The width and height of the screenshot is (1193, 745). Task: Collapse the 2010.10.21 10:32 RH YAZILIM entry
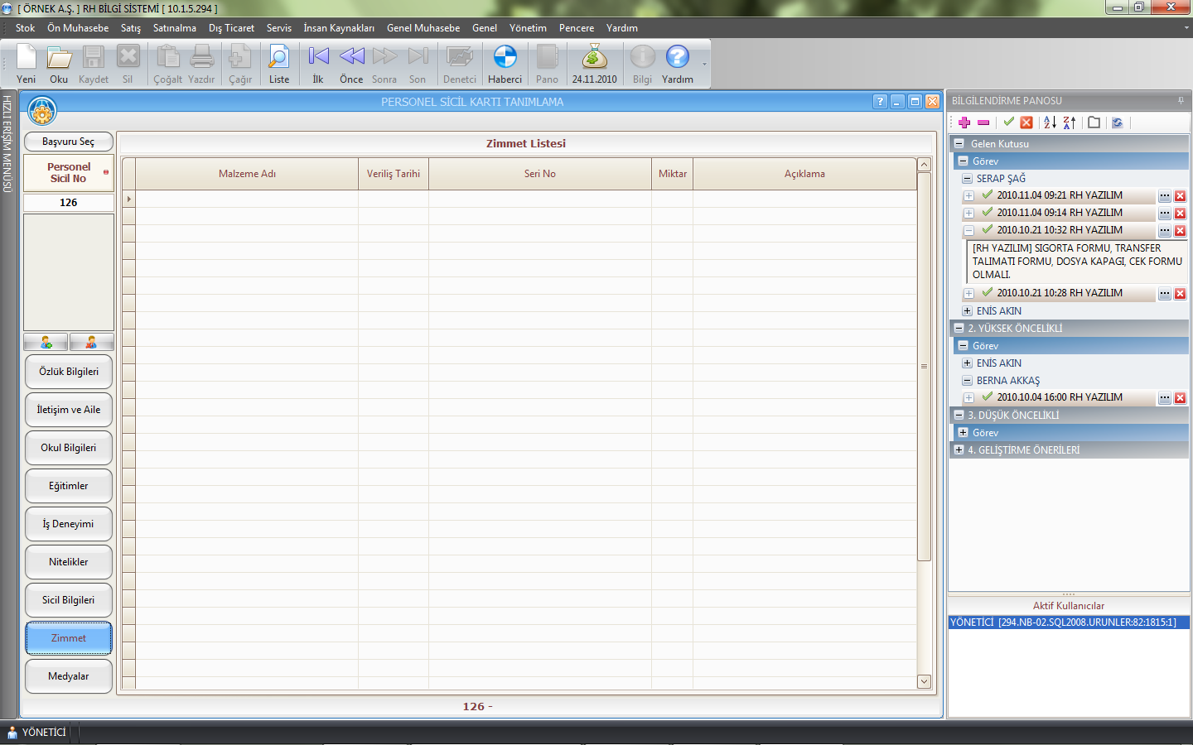click(x=968, y=230)
